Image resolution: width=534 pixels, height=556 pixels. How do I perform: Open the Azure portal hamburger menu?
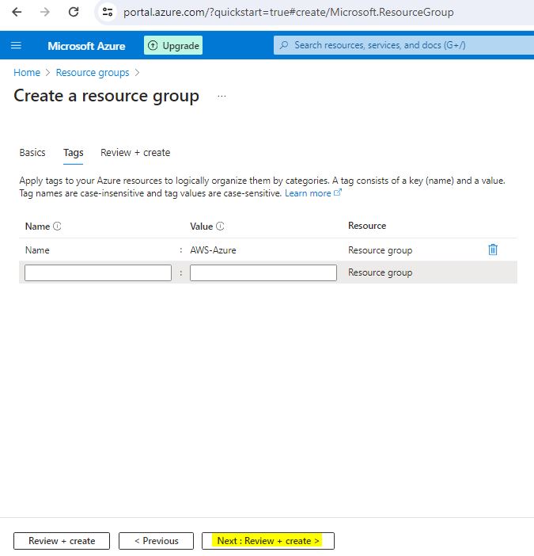pos(16,46)
